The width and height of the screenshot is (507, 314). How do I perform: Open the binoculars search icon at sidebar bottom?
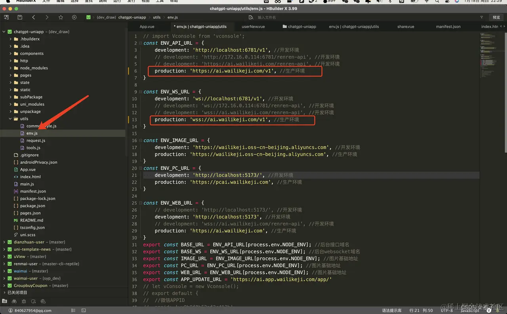(14, 302)
